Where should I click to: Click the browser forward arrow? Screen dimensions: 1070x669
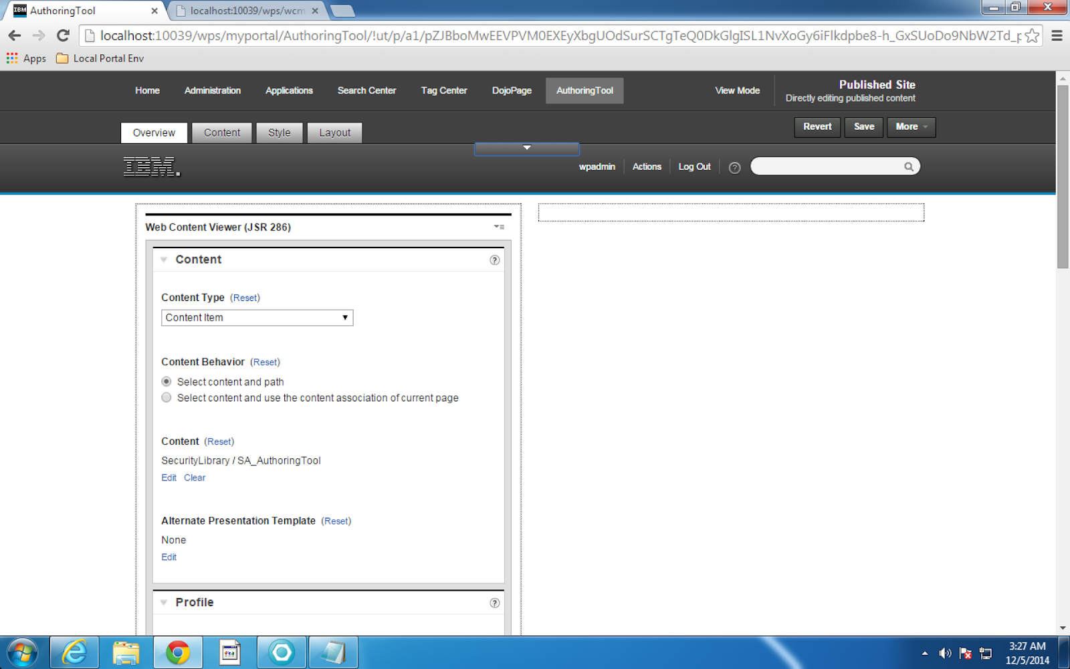tap(39, 35)
